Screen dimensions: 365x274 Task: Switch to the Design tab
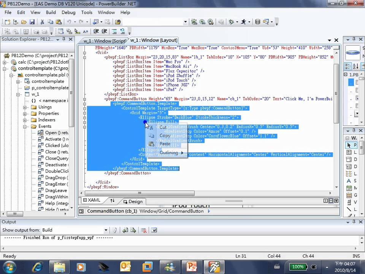[x=133, y=202]
